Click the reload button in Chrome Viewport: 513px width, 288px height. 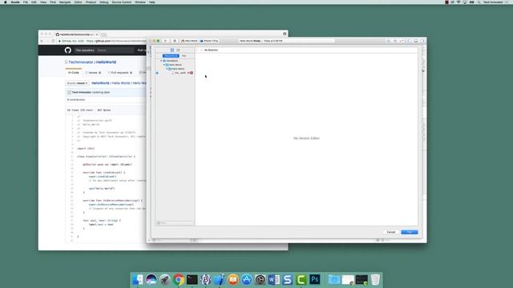coord(53,41)
